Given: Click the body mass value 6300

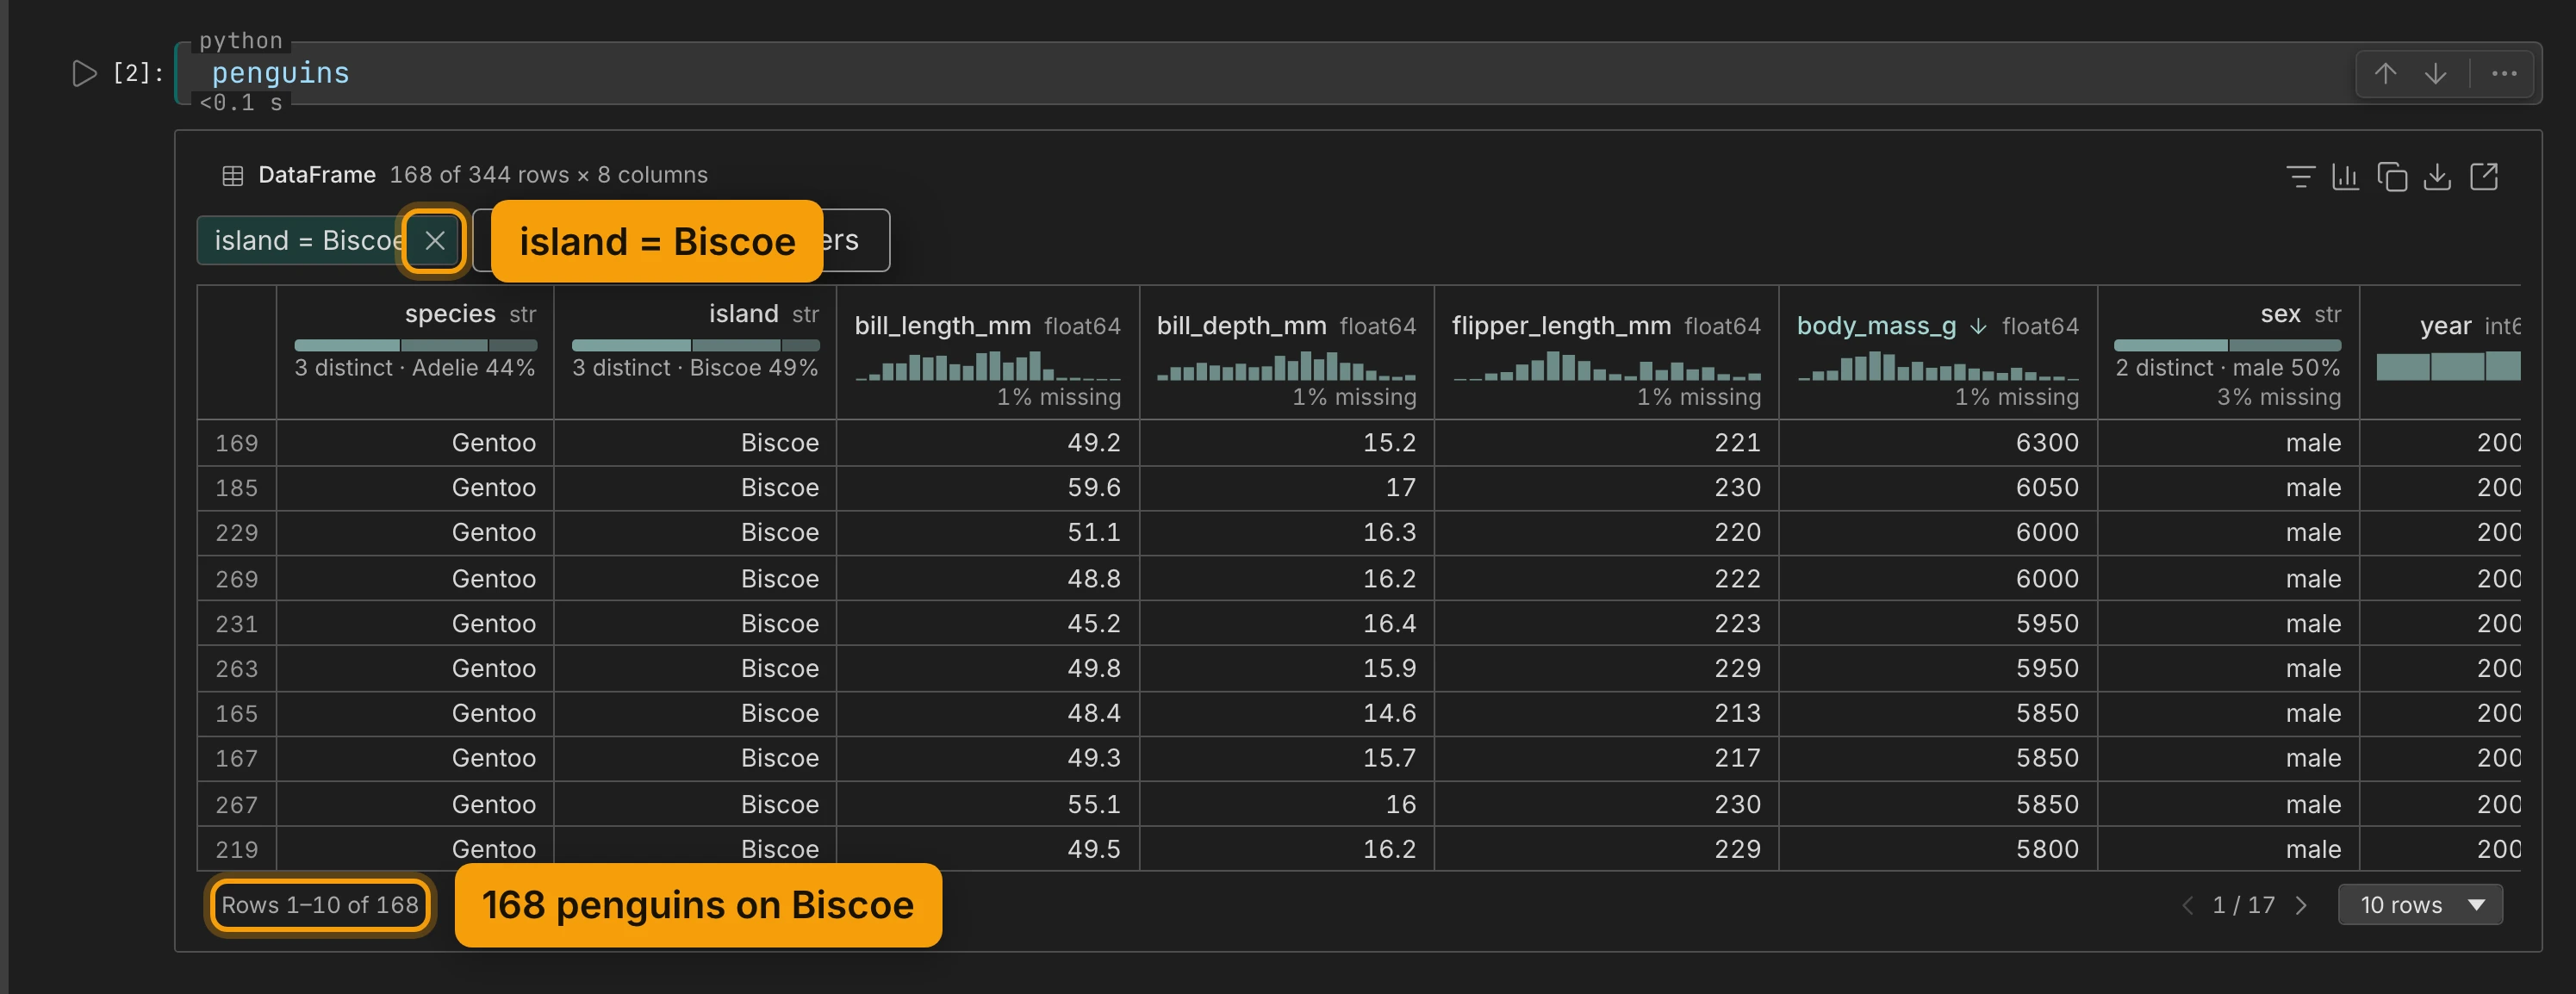Looking at the screenshot, I should [x=2047, y=443].
